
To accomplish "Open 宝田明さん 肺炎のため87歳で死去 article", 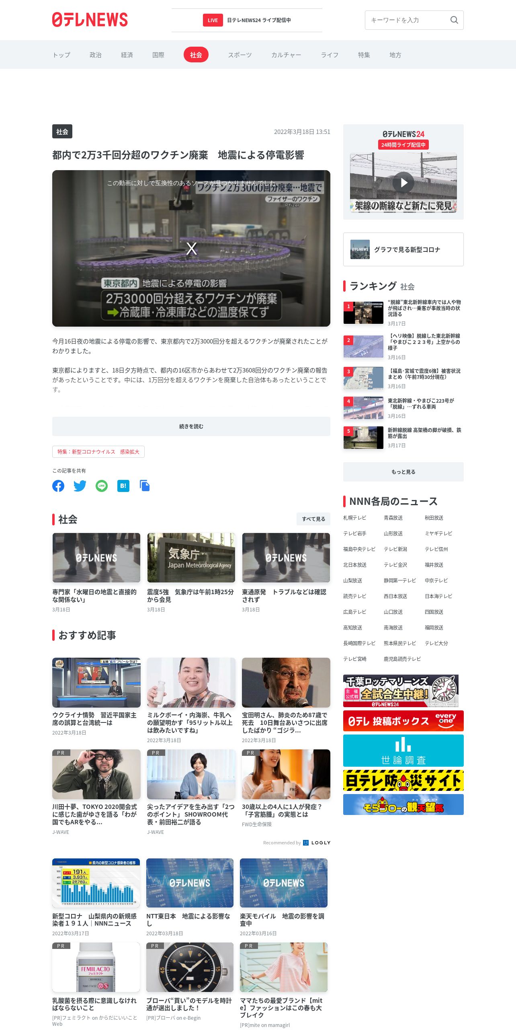I will [286, 700].
